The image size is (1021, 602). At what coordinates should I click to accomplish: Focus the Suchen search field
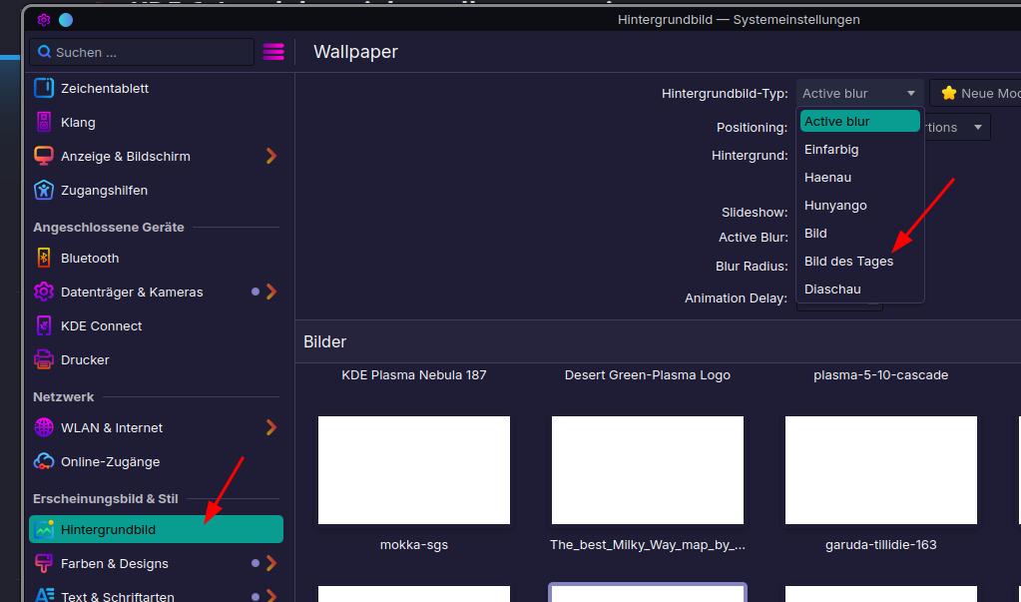tap(142, 52)
